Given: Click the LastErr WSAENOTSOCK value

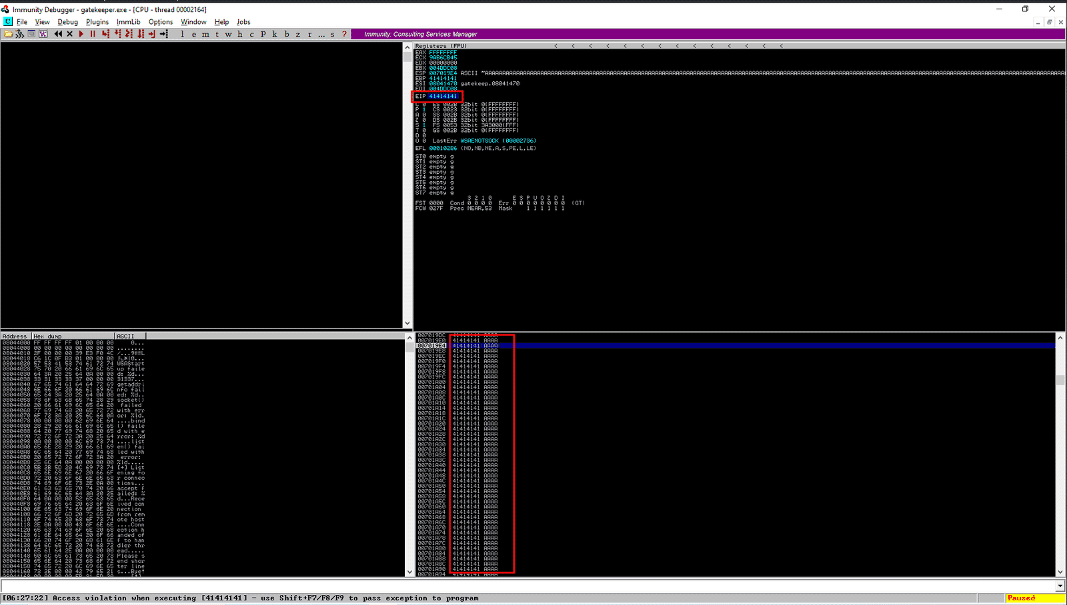Looking at the screenshot, I should click(498, 141).
